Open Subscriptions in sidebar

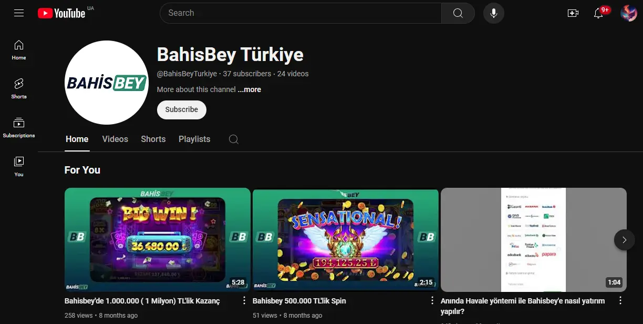point(19,128)
